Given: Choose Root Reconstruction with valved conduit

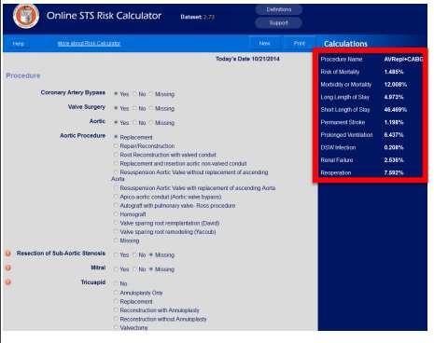Looking at the screenshot, I should coord(116,154).
